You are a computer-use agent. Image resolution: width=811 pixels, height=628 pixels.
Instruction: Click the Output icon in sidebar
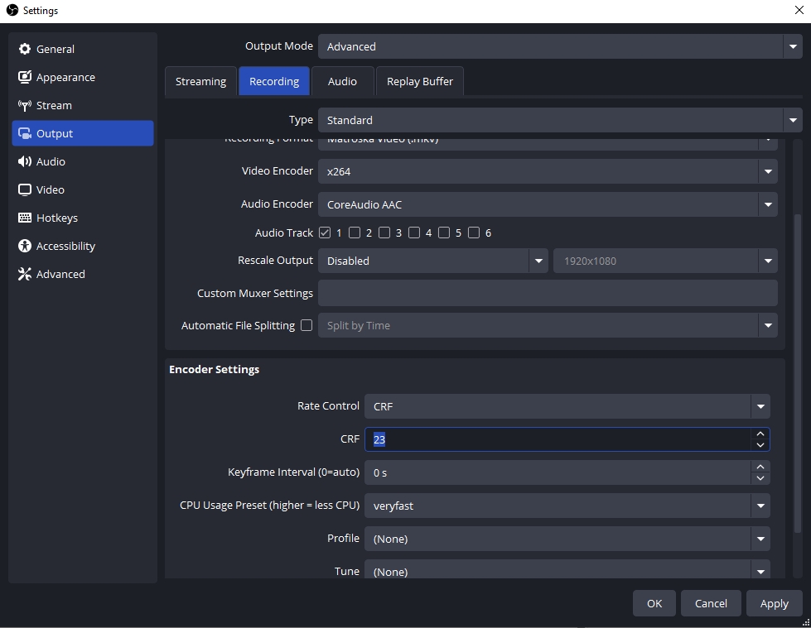coord(24,133)
